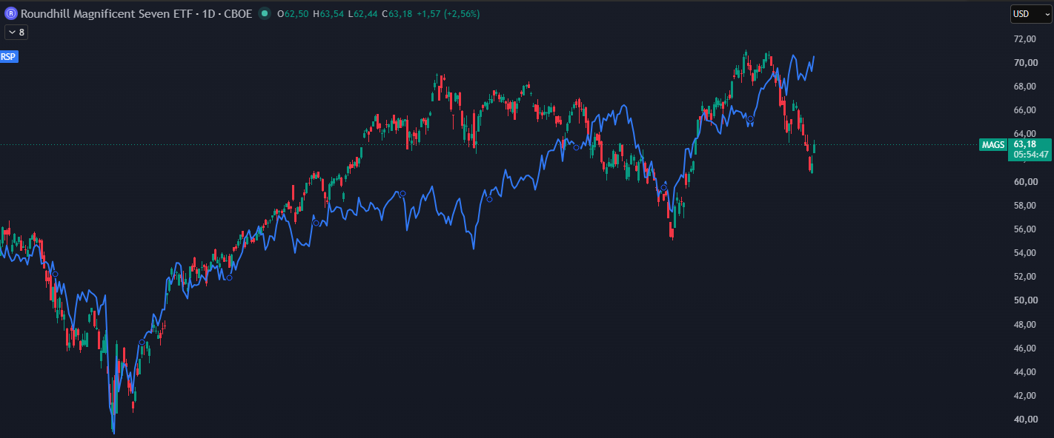Click the 42,00 price axis label

[x=1025, y=395]
